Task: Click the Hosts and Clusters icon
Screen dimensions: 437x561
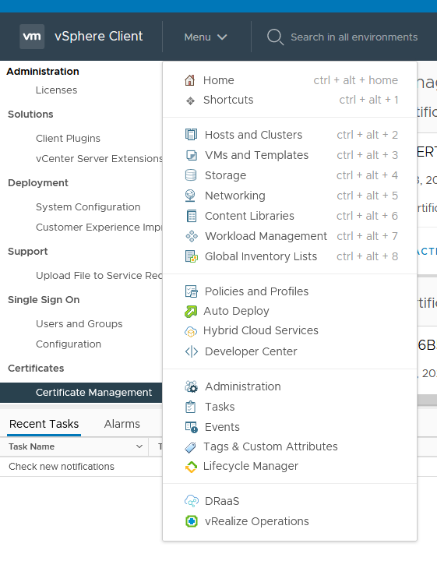Action: point(191,135)
